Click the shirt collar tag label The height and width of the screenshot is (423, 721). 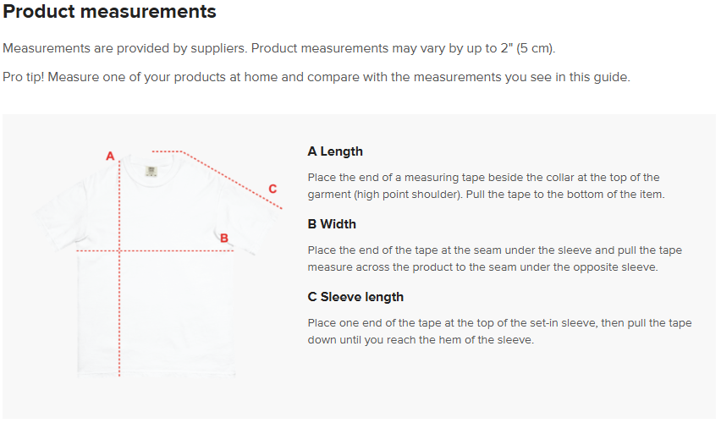click(x=151, y=171)
